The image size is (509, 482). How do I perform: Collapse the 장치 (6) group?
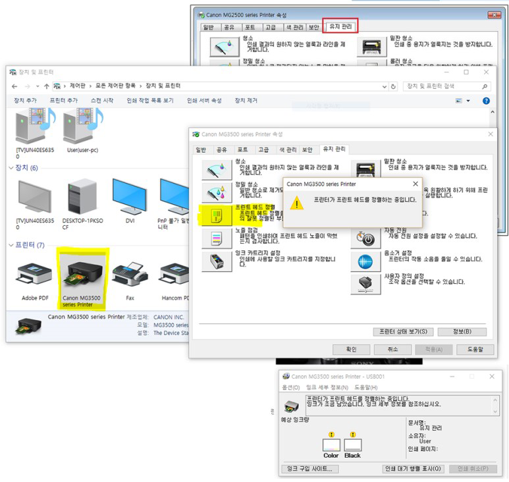point(11,168)
